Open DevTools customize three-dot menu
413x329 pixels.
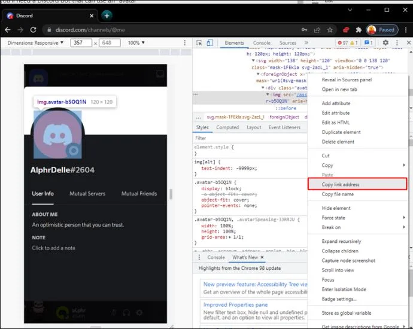397,42
